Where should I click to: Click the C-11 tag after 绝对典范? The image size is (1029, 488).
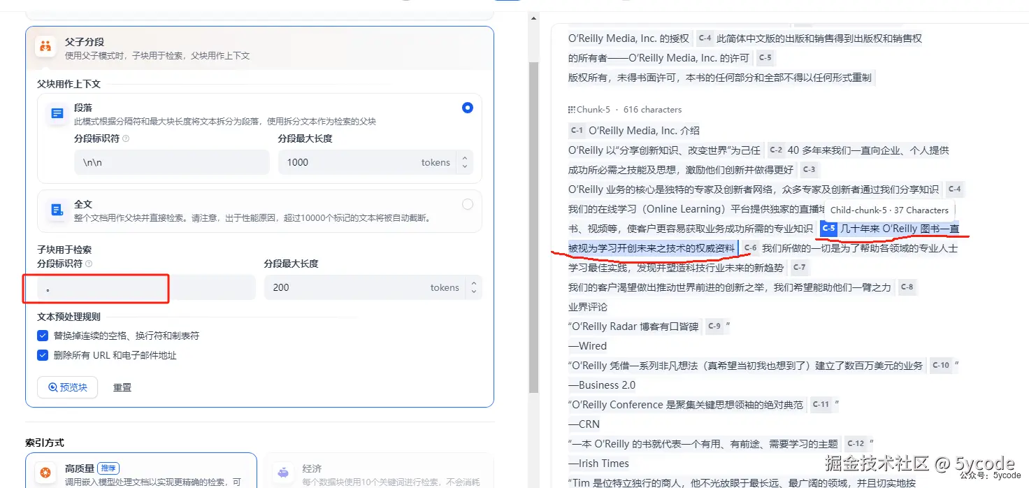pos(821,405)
